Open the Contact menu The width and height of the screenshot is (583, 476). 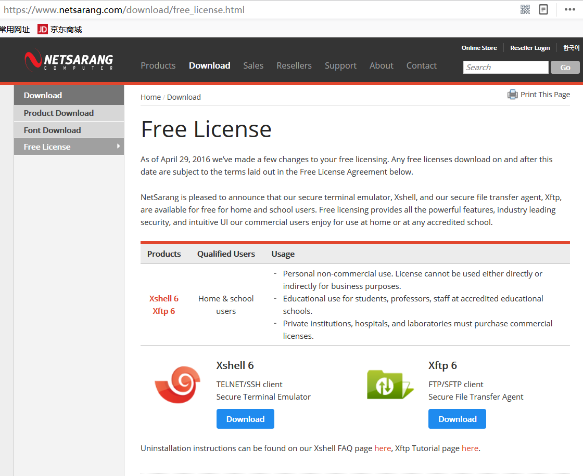pyautogui.click(x=422, y=65)
